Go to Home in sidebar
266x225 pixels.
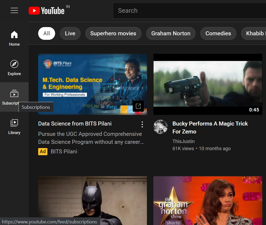pos(14,38)
